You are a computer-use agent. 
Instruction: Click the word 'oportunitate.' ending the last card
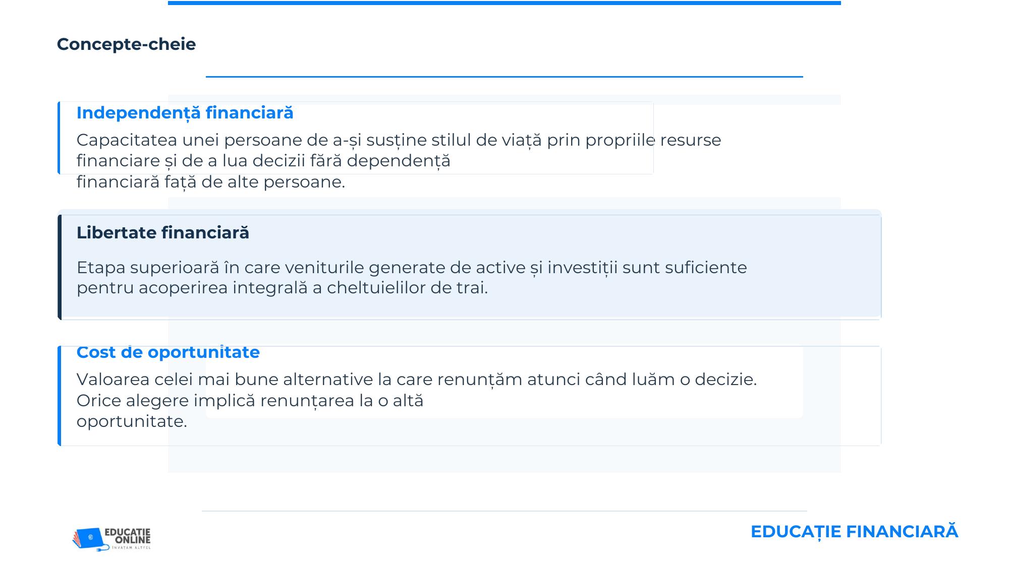point(132,421)
